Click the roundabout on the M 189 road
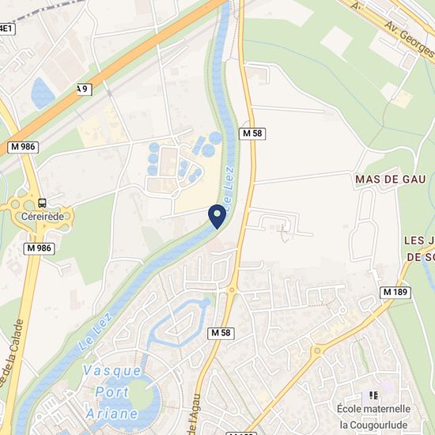 [x=317, y=351]
